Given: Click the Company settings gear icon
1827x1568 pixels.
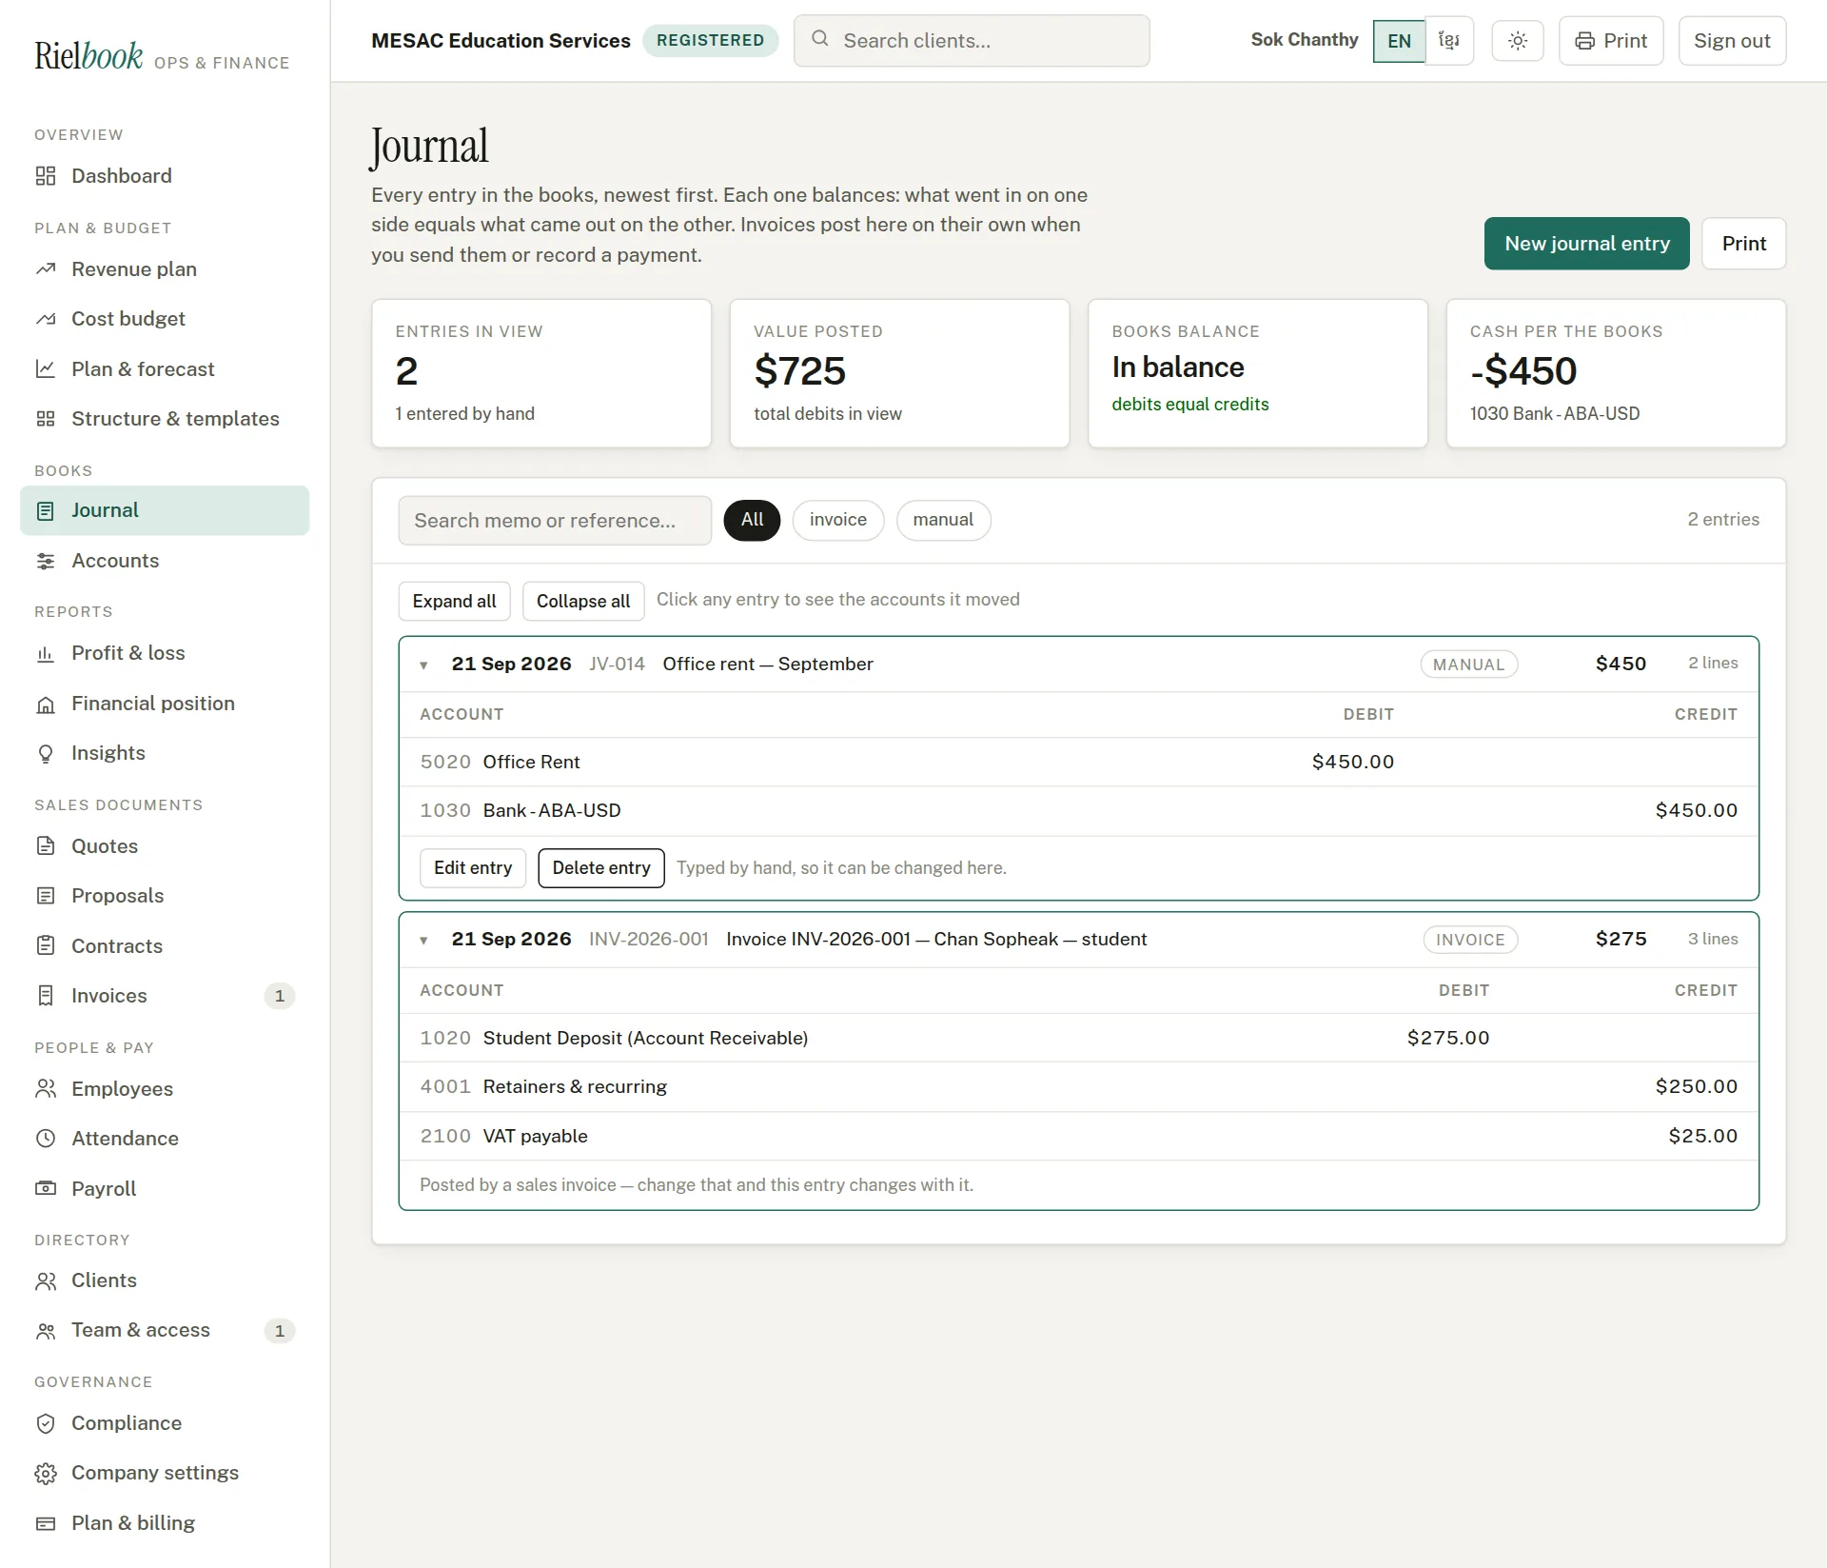Looking at the screenshot, I should tap(46, 1473).
